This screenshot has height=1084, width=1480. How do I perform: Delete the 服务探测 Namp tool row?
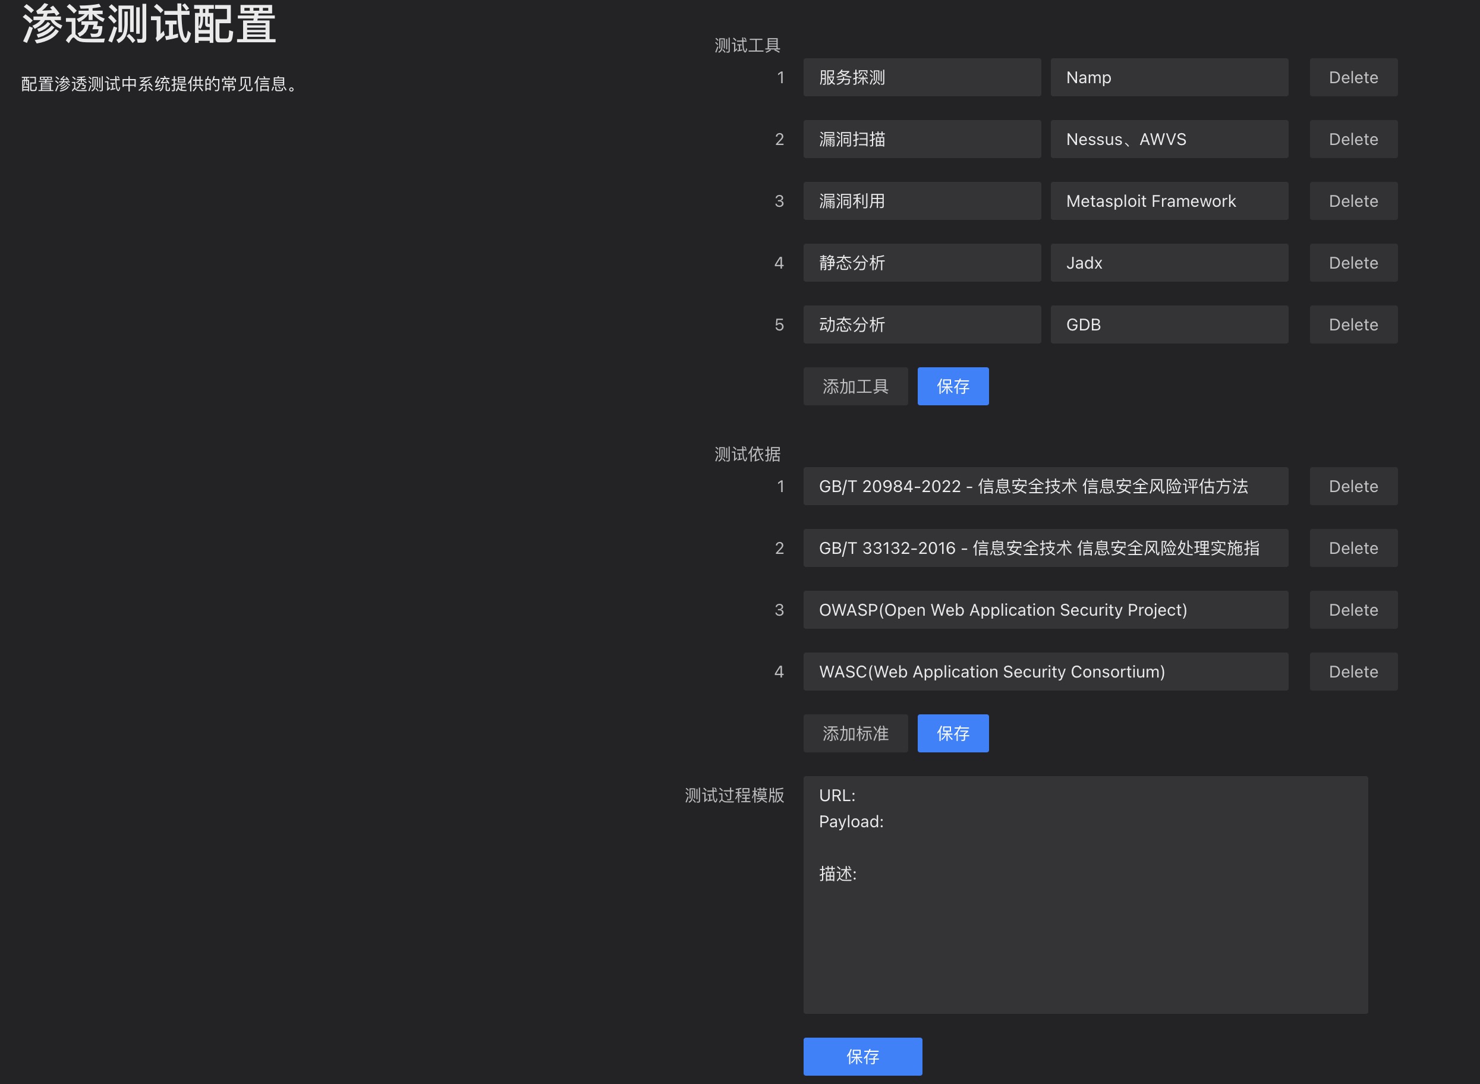(x=1353, y=77)
